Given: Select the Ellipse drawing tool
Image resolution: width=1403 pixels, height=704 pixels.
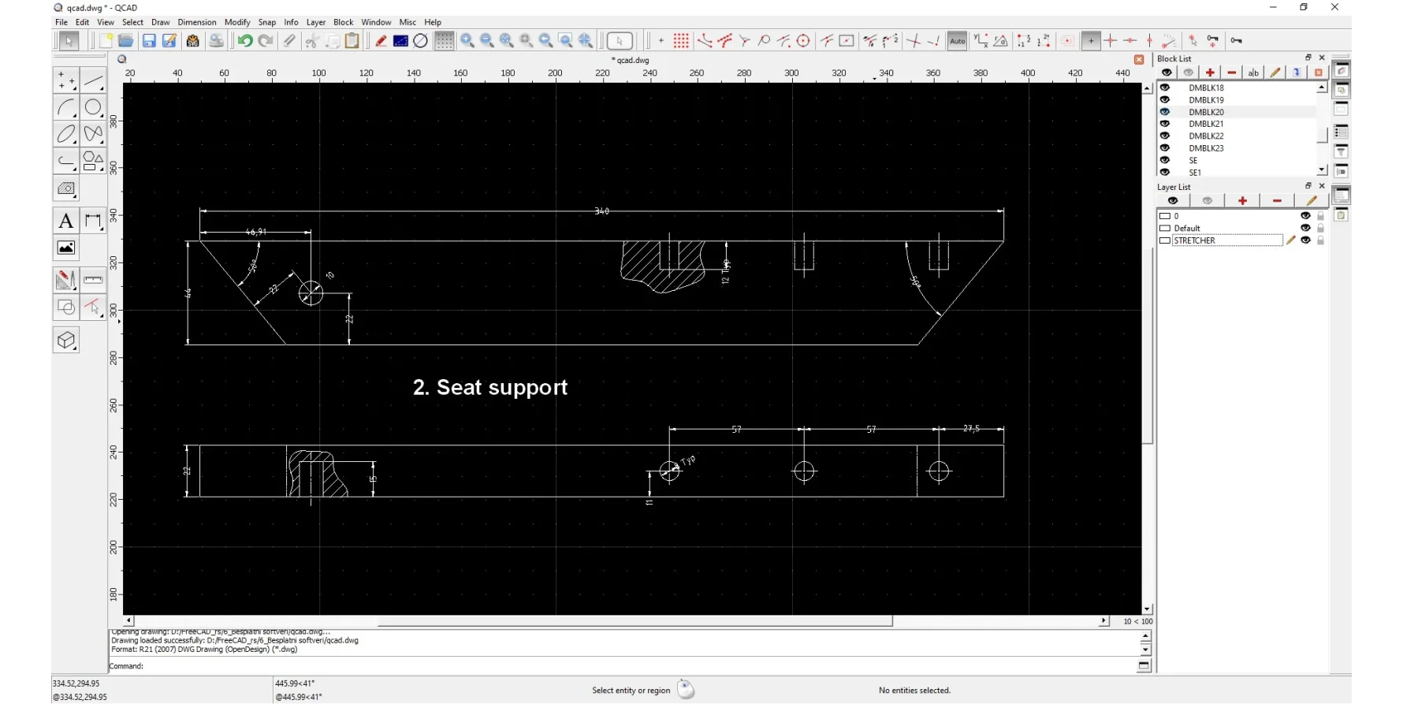Looking at the screenshot, I should pos(66,134).
